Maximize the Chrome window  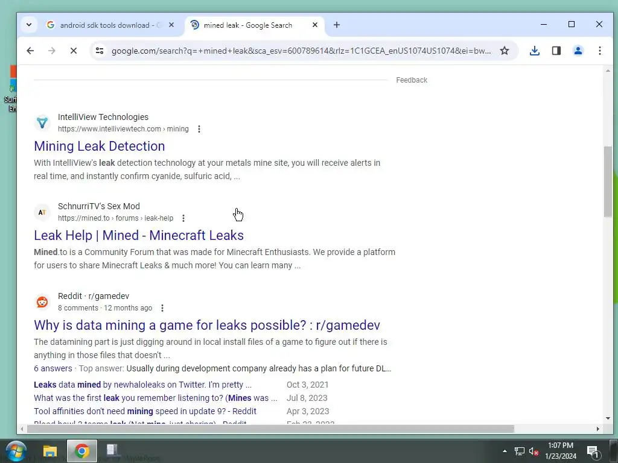pos(571,24)
